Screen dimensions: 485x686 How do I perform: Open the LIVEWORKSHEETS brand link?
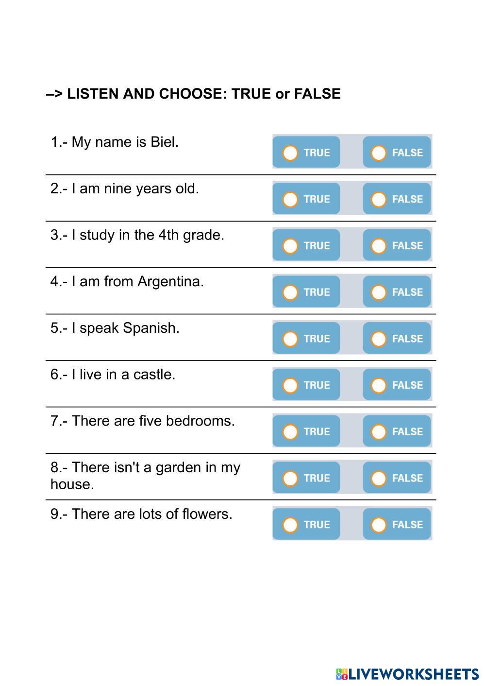pos(414,674)
